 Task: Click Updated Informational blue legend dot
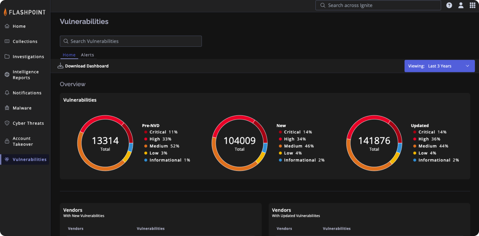(x=415, y=160)
